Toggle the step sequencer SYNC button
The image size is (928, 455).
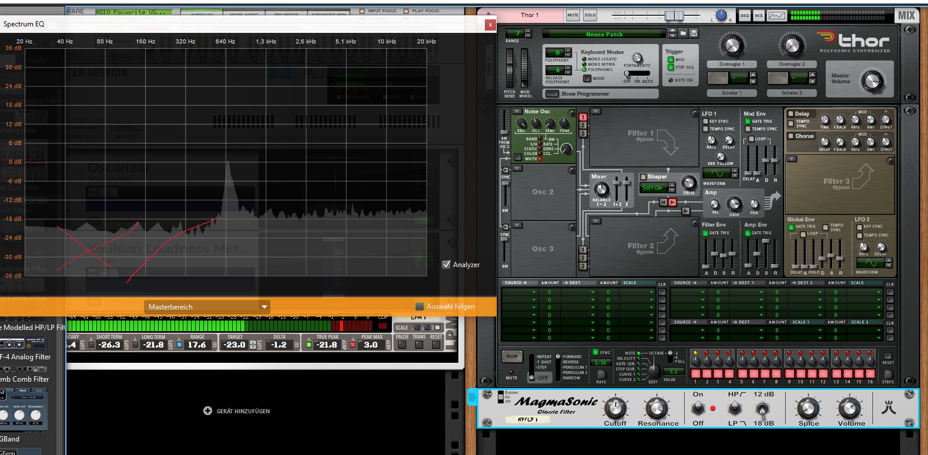coord(595,352)
